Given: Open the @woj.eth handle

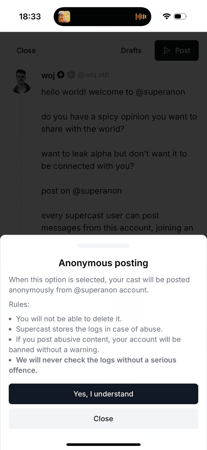Looking at the screenshot, I should pyautogui.click(x=93, y=75).
